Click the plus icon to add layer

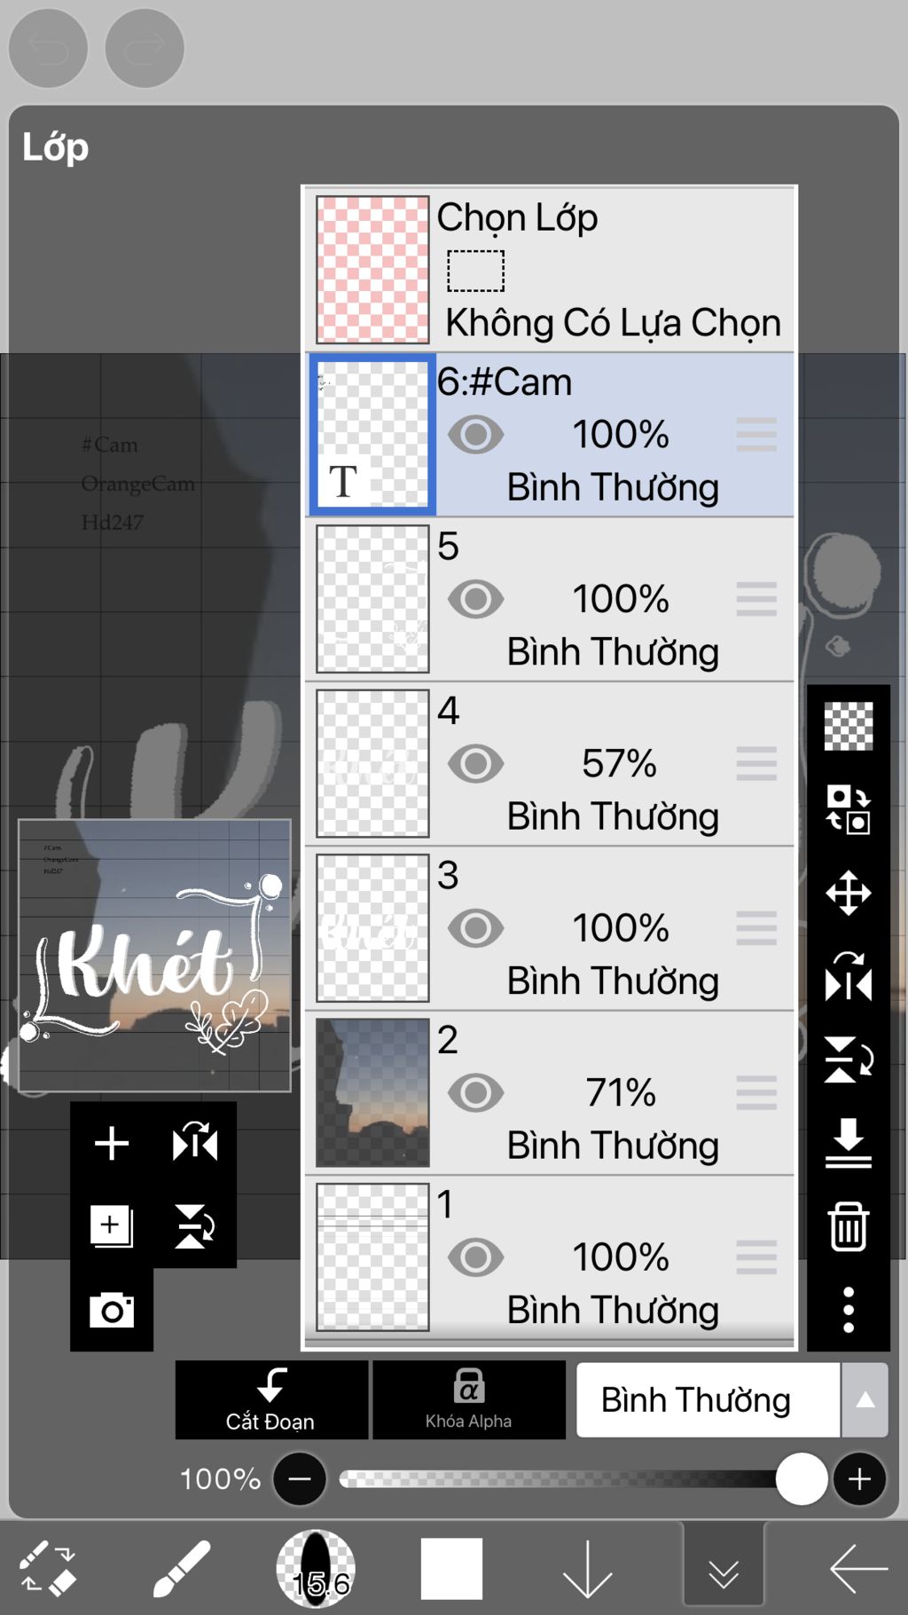[112, 1143]
